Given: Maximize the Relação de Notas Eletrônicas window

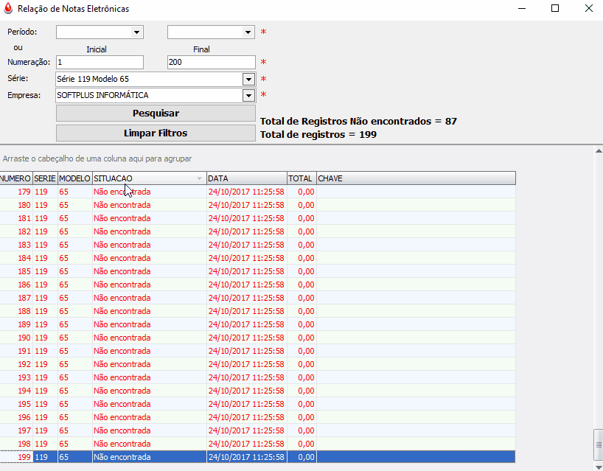Looking at the screenshot, I should click(555, 8).
